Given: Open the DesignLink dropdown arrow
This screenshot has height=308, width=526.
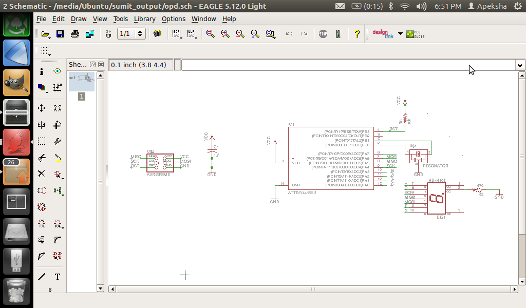Looking at the screenshot, I should [400, 34].
